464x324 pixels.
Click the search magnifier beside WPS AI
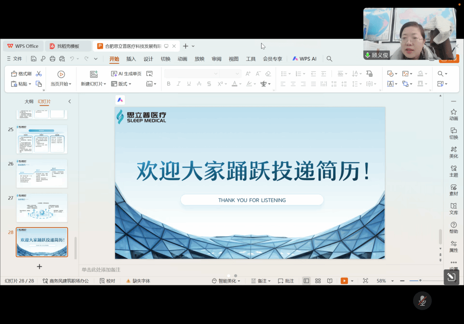(x=329, y=59)
